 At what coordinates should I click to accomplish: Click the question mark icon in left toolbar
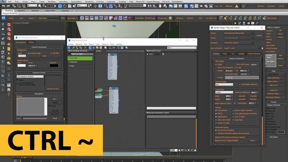(x=9, y=94)
